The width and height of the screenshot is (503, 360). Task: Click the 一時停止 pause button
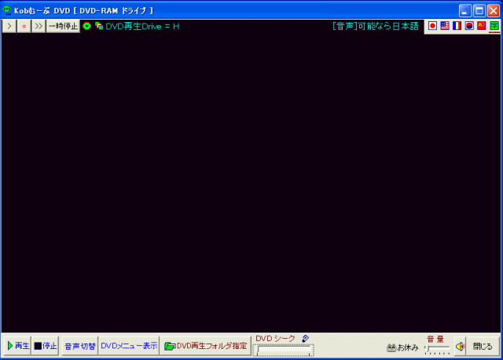[x=63, y=26]
